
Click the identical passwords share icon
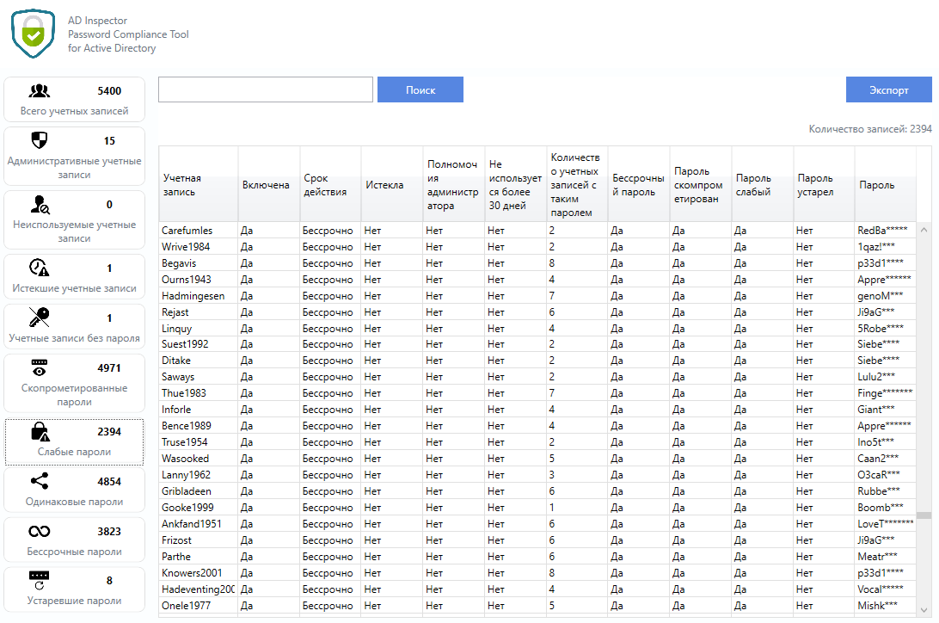pos(39,482)
